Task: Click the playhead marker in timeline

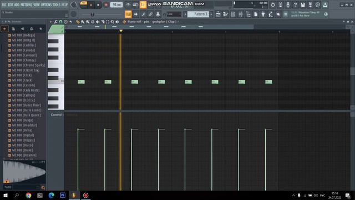Action: pos(121,31)
